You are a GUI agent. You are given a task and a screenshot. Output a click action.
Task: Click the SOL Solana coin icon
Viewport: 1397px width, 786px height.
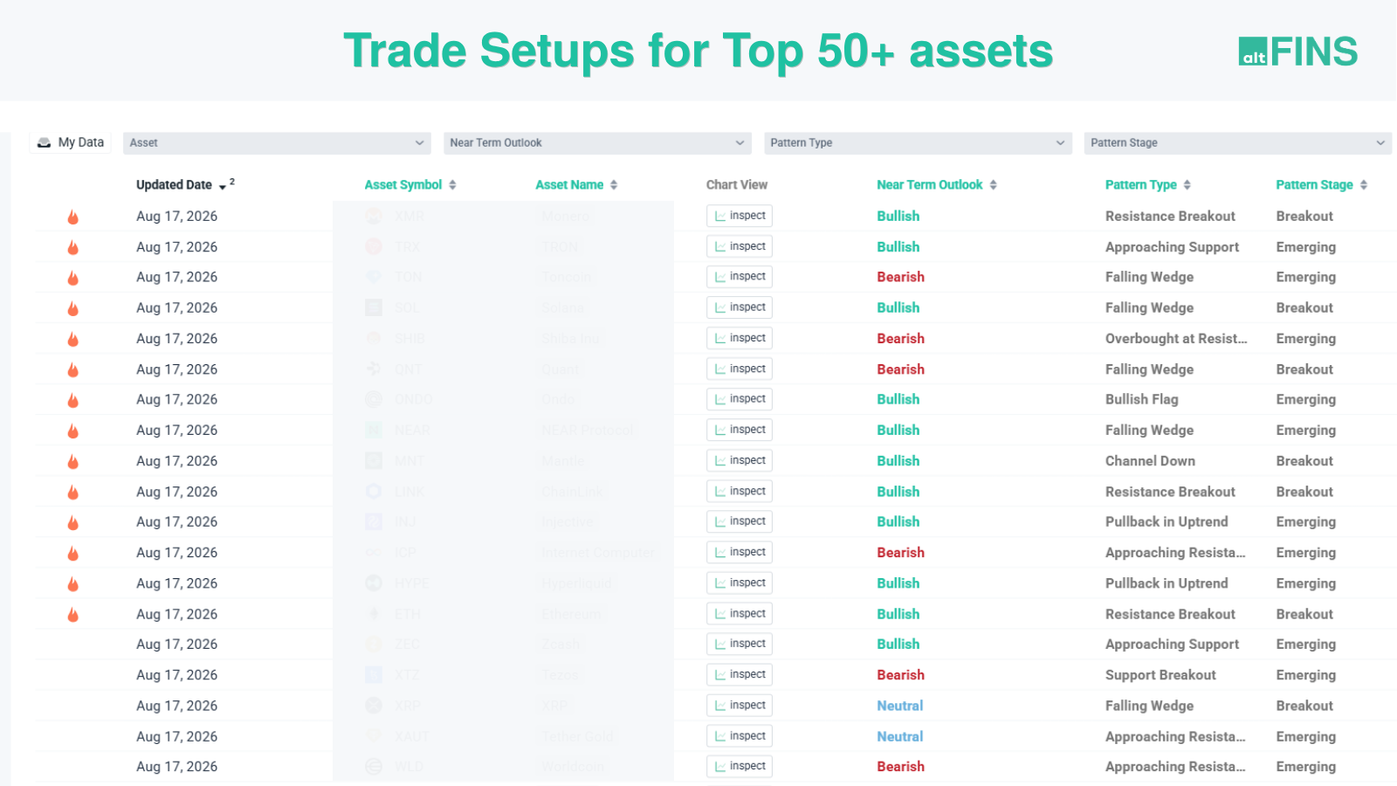click(374, 308)
